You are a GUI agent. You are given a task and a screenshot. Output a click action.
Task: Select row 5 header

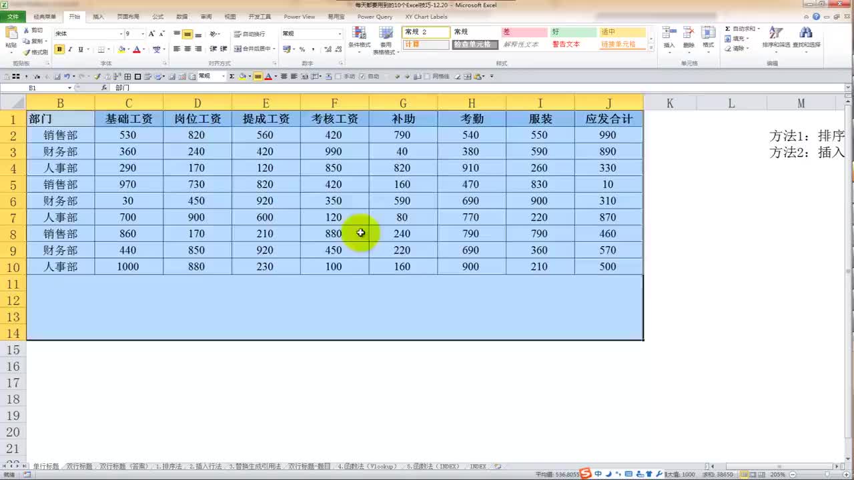click(x=13, y=185)
